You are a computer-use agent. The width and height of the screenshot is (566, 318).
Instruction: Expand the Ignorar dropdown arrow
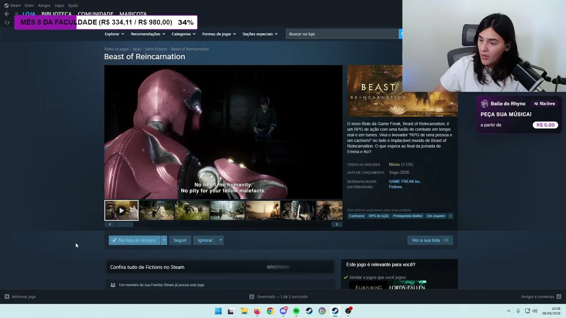220,240
